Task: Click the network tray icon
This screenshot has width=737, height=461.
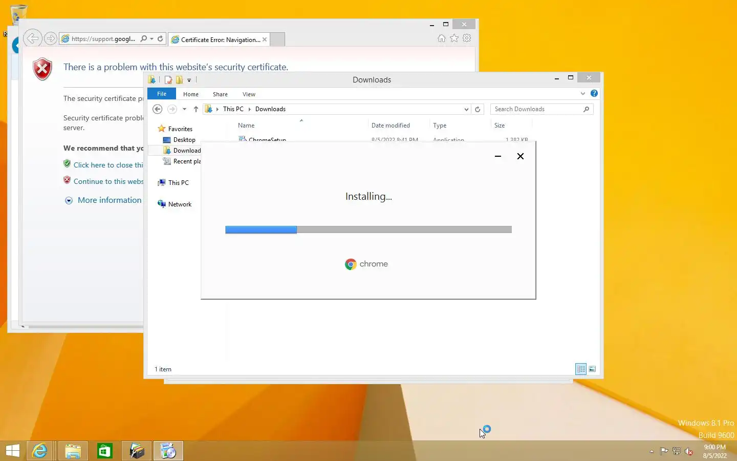Action: 676,451
